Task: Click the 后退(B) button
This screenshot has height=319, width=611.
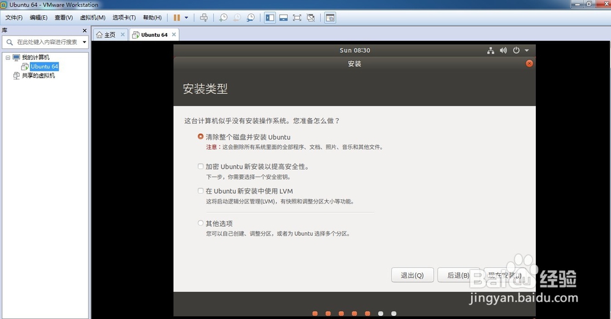Action: (x=458, y=276)
